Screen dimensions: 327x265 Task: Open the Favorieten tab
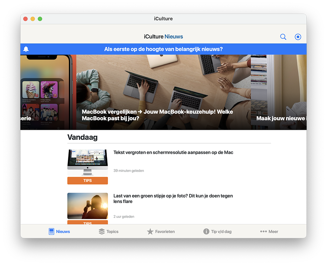tap(161, 231)
